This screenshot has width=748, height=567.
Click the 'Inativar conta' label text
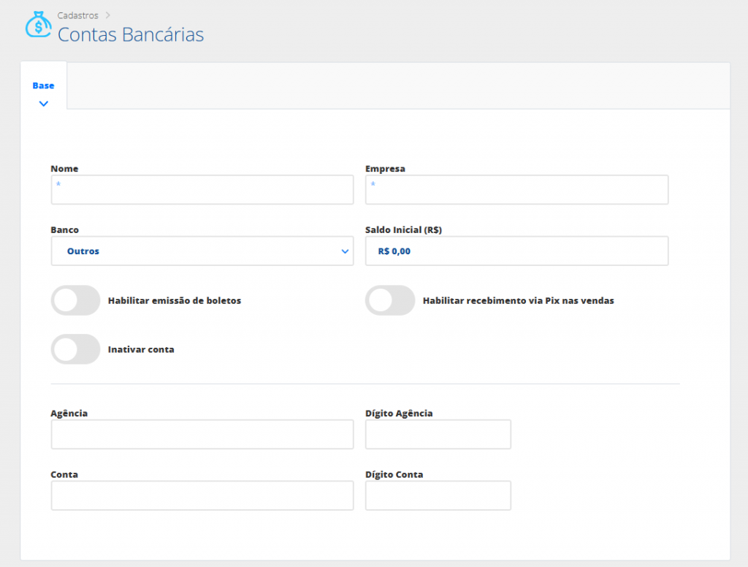pos(141,349)
